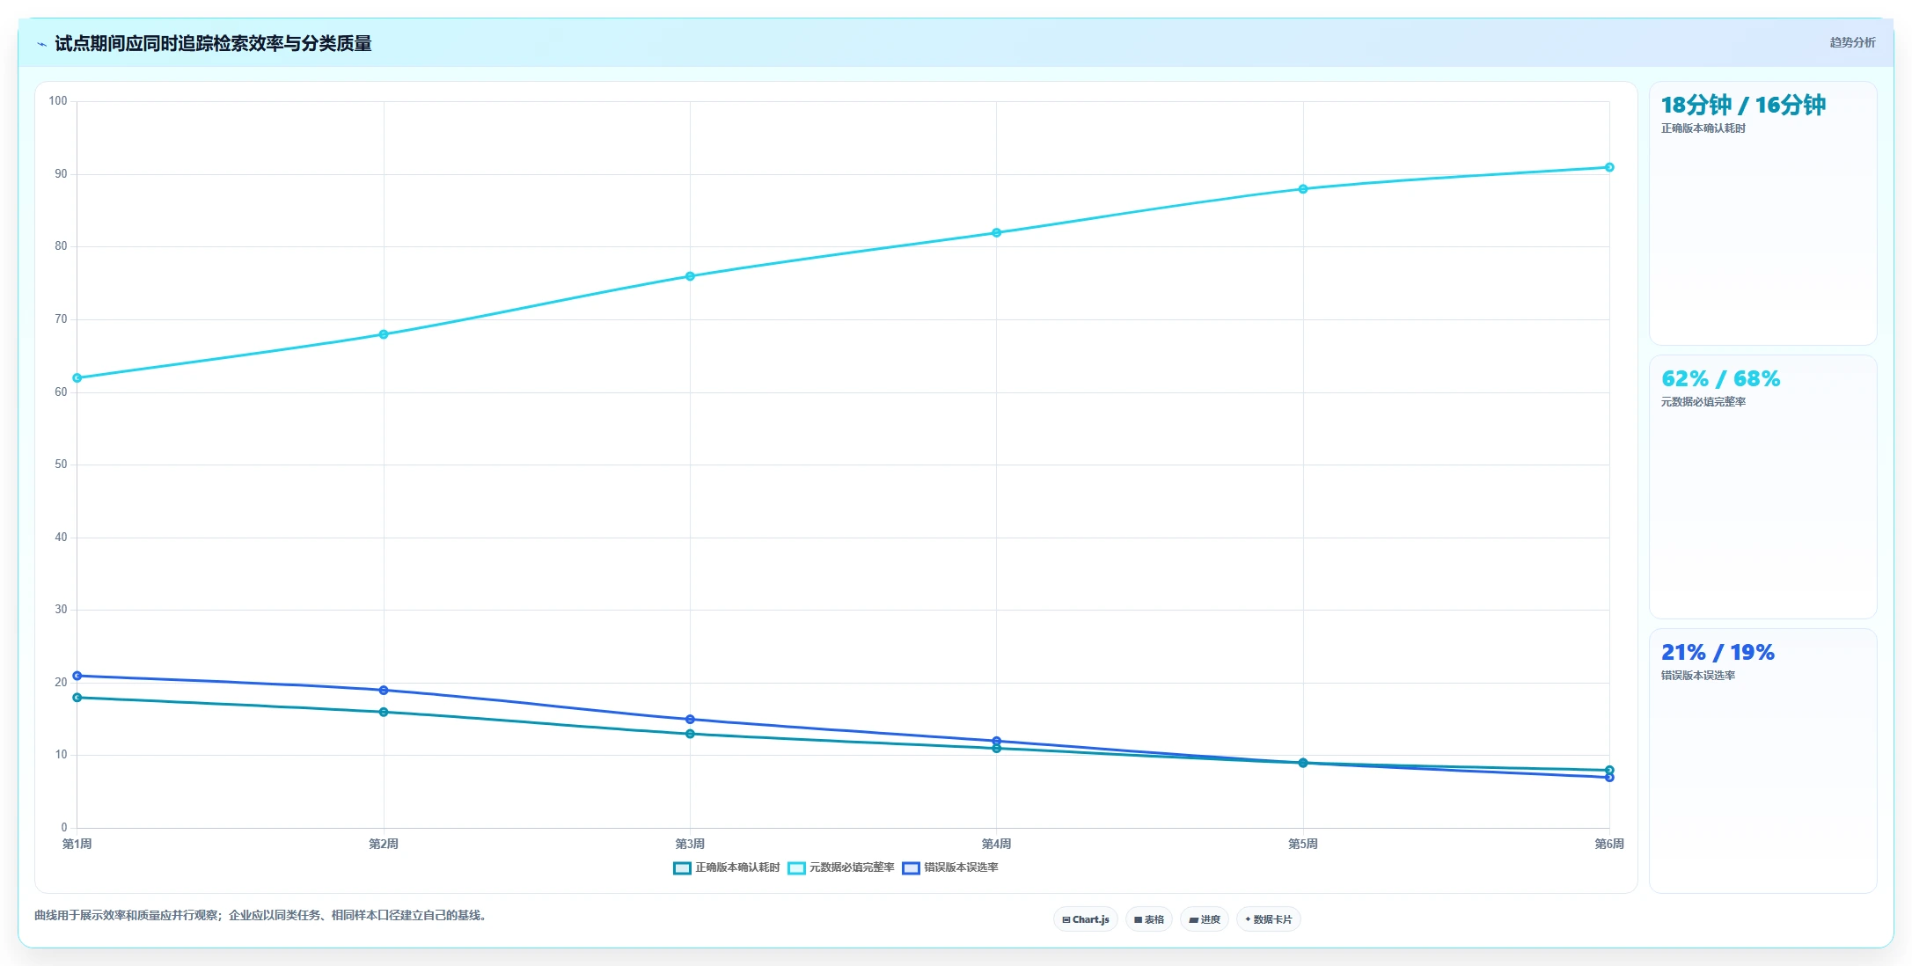Open the 18分钟 / 16分钟 stat card
The width and height of the screenshot is (1912, 966).
pos(1762,213)
